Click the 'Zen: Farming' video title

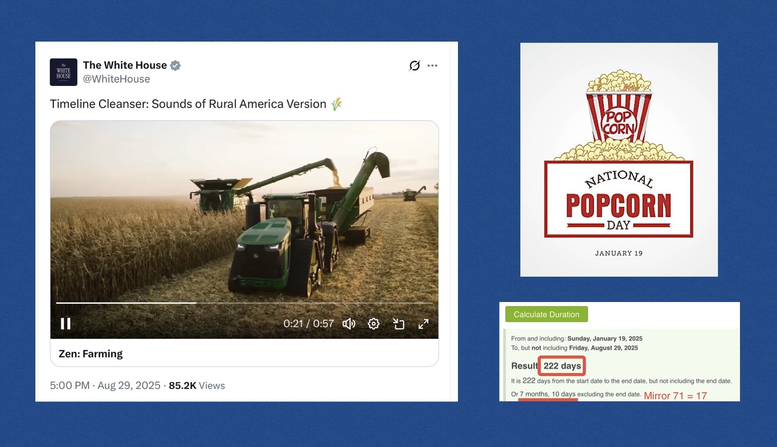tap(91, 354)
